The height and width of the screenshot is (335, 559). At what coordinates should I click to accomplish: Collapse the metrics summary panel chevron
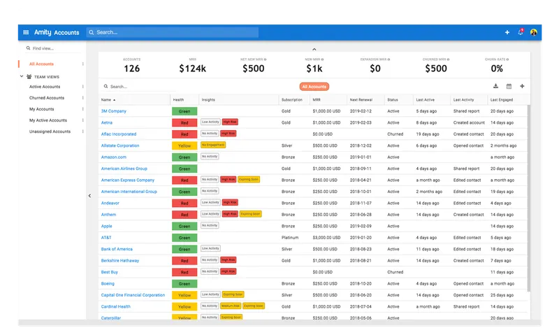pos(314,49)
